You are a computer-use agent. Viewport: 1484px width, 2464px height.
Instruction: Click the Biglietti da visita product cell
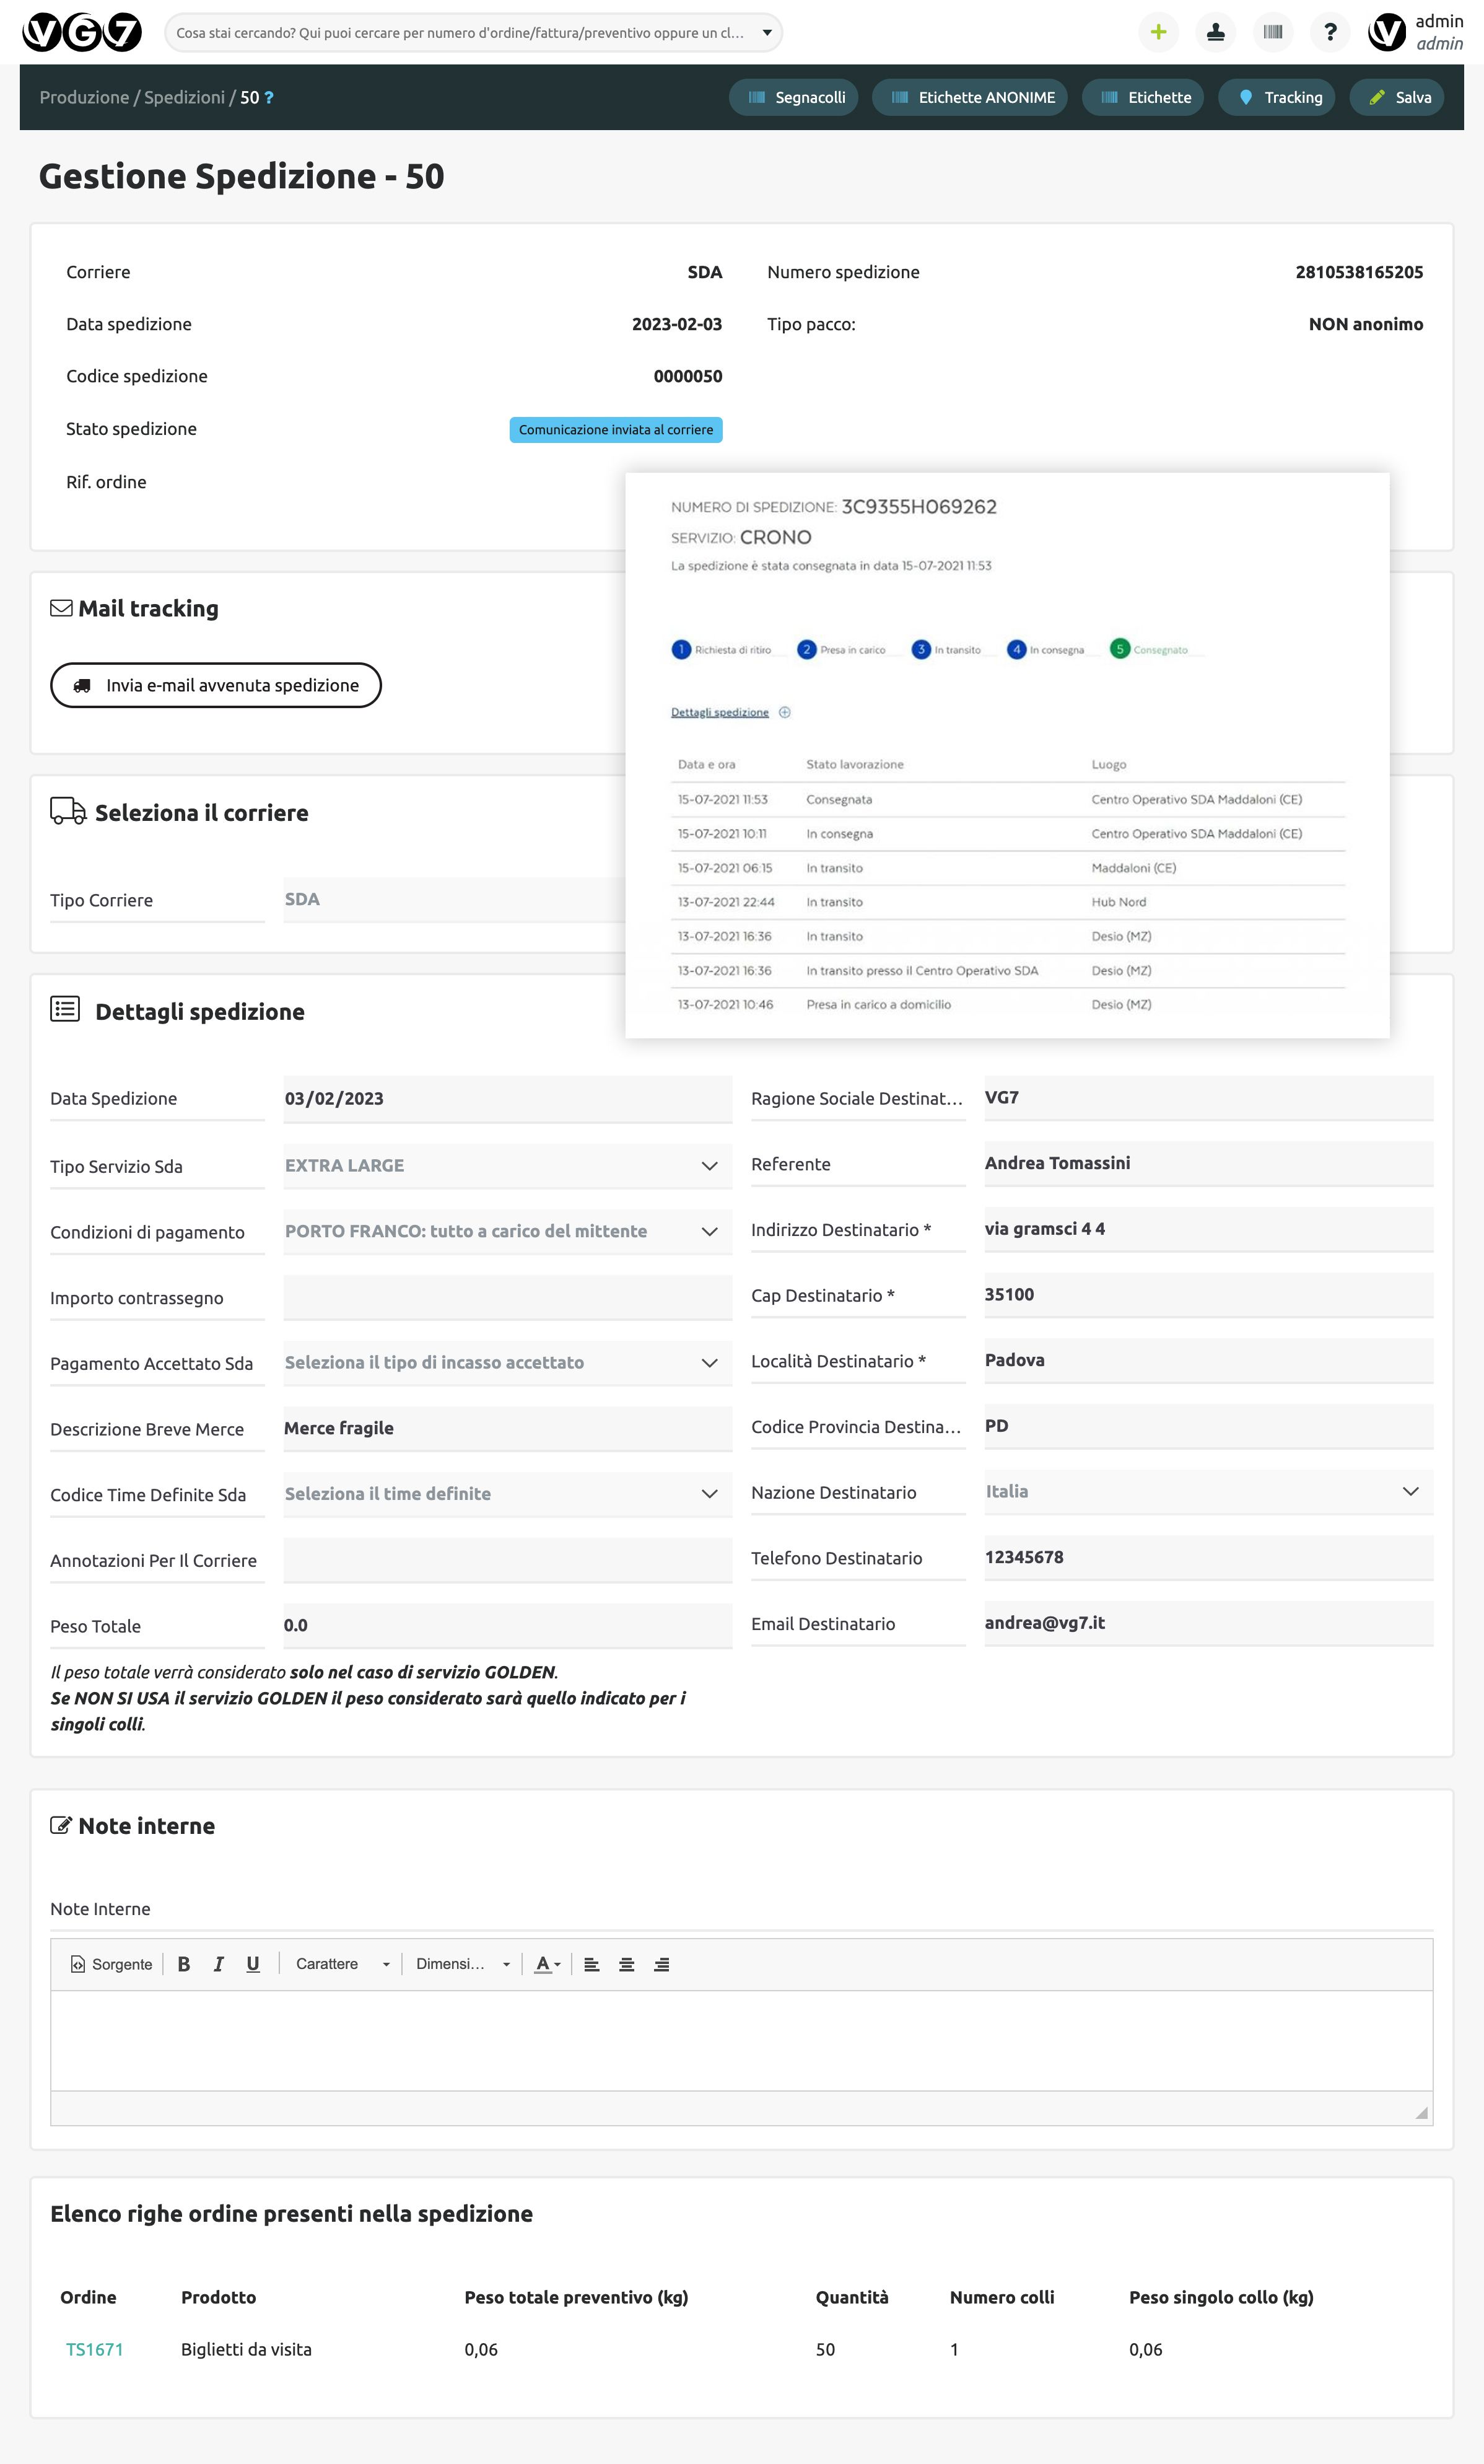point(246,2349)
